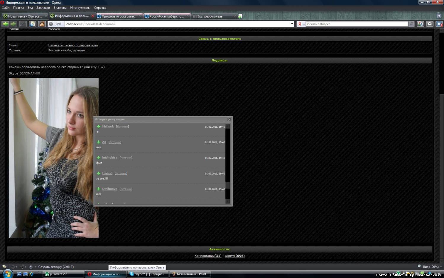
Task: Expand the Opera Link dropdown arrow
Action: pyautogui.click(x=17, y=267)
